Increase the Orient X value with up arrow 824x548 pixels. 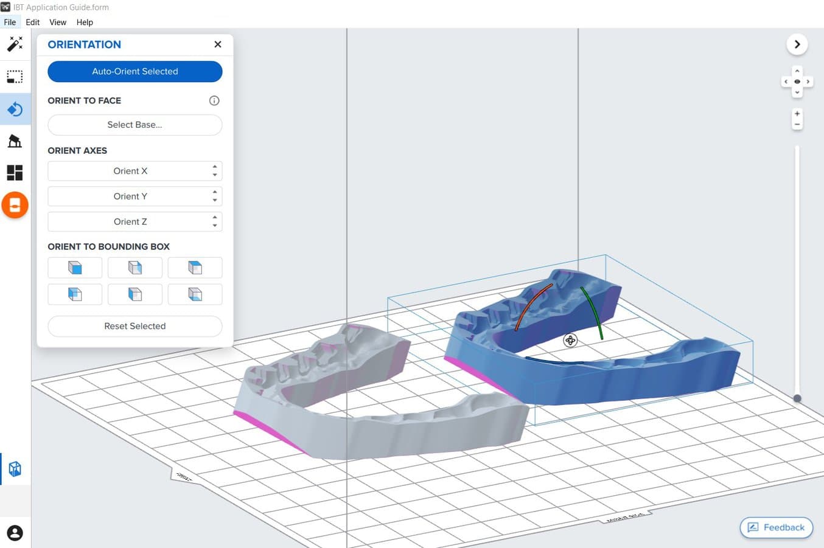coord(215,167)
